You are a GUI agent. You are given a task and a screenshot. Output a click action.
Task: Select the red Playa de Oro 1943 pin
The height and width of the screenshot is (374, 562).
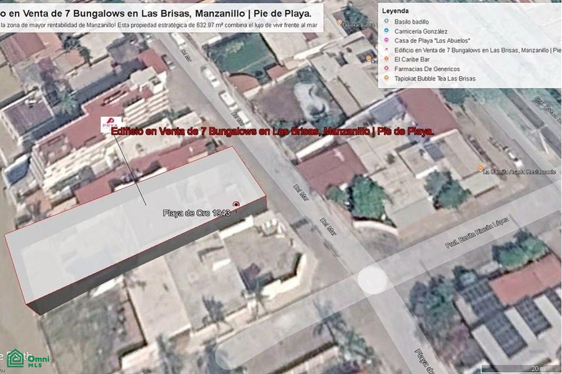pos(236,205)
